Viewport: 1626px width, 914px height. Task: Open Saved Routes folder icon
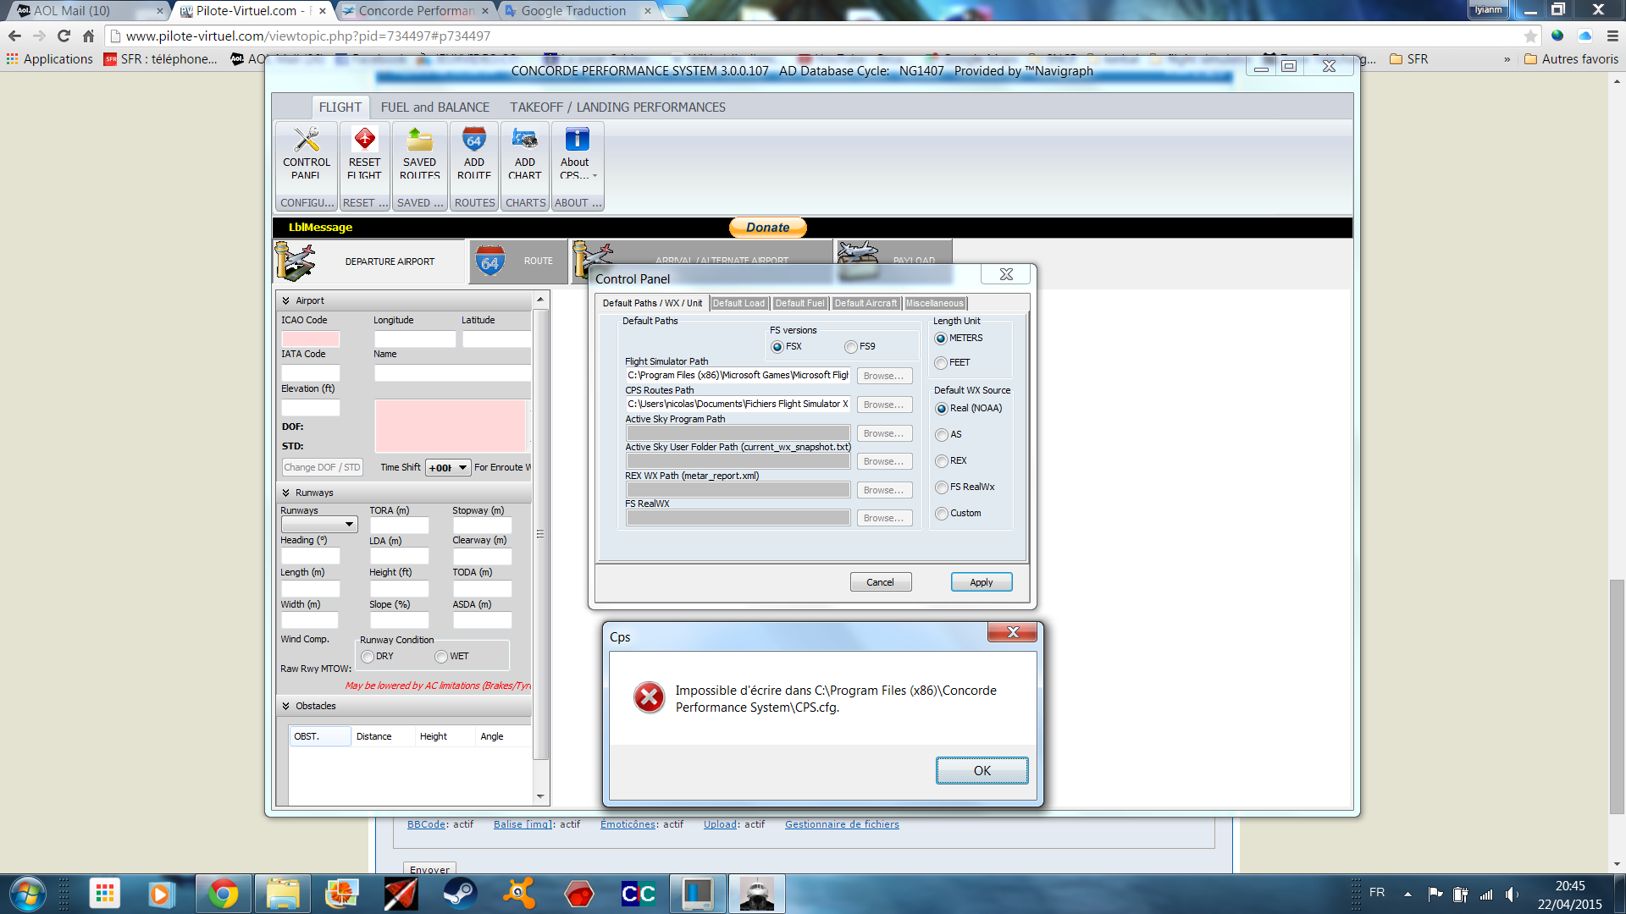419,139
